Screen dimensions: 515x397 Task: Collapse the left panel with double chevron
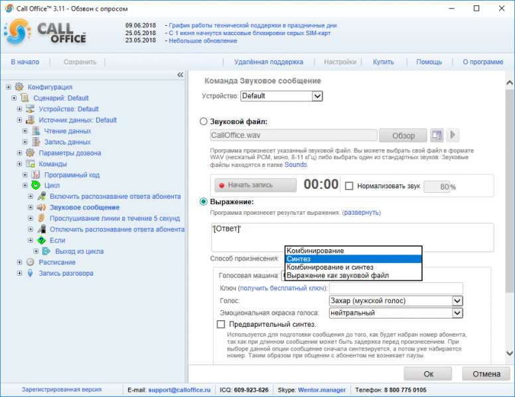tap(181, 75)
